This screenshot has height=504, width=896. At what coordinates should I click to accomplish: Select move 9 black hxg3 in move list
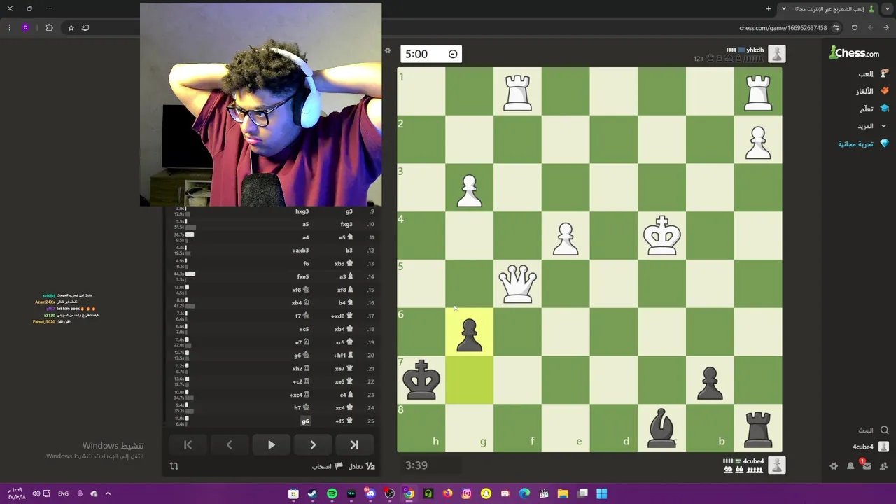click(302, 211)
